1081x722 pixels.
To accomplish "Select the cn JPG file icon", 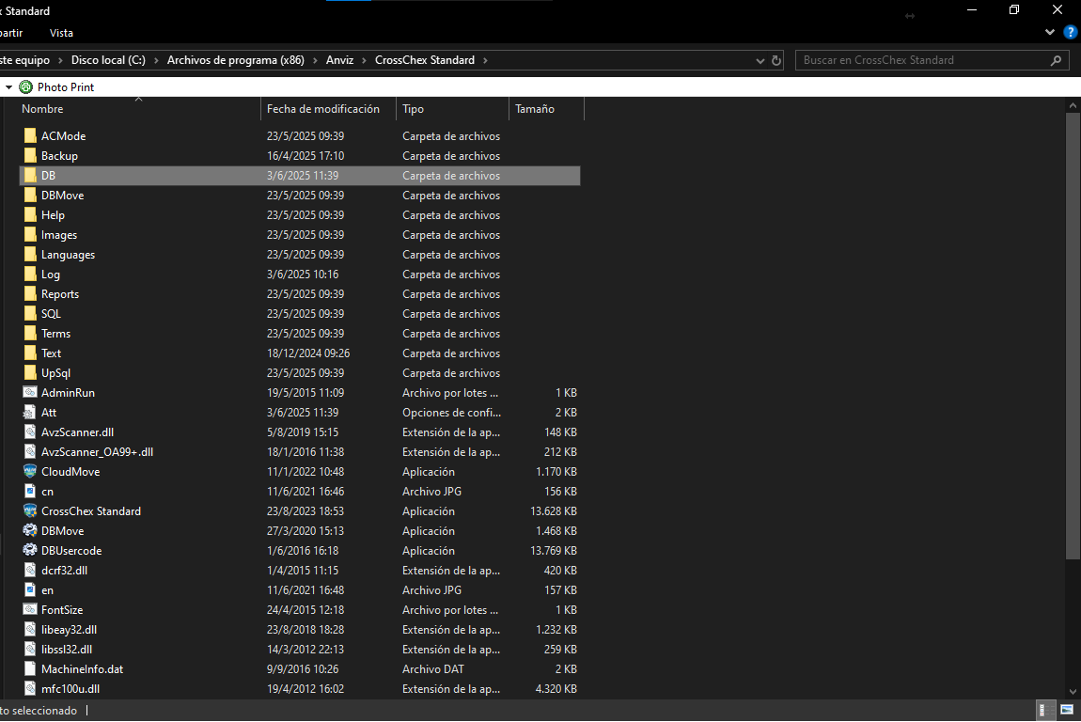I will pyautogui.click(x=30, y=491).
